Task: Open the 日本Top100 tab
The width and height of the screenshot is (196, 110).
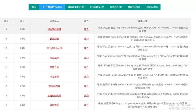Action: pos(152,7)
